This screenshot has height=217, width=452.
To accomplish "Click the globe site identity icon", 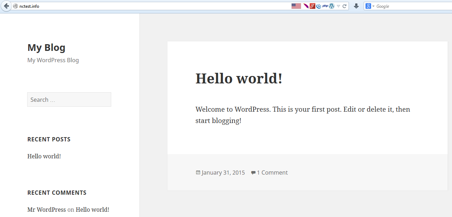I will coord(16,6).
